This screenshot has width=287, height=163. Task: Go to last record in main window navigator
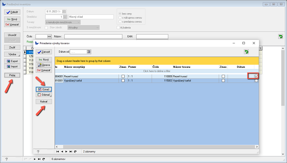coord(39,159)
